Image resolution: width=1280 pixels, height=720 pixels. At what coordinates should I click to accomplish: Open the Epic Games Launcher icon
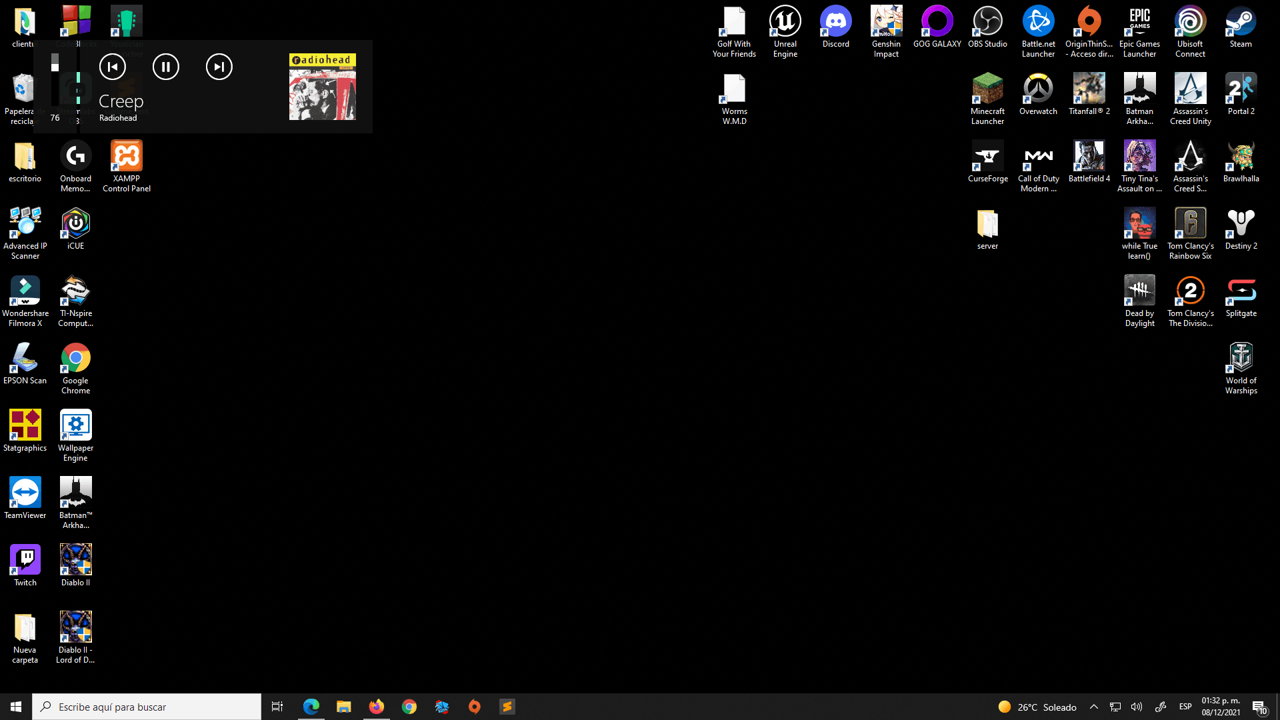pyautogui.click(x=1140, y=31)
